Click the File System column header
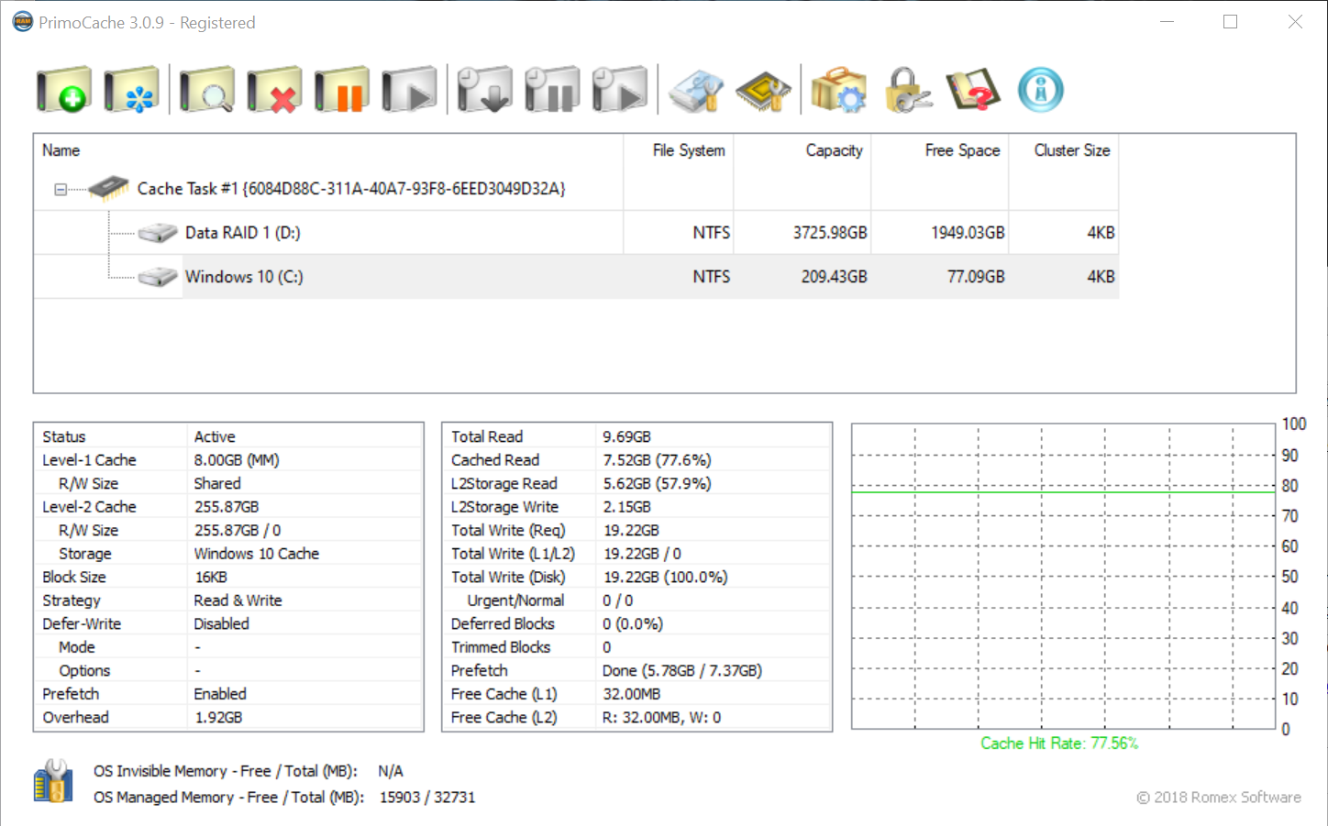The image size is (1328, 826). [x=679, y=150]
